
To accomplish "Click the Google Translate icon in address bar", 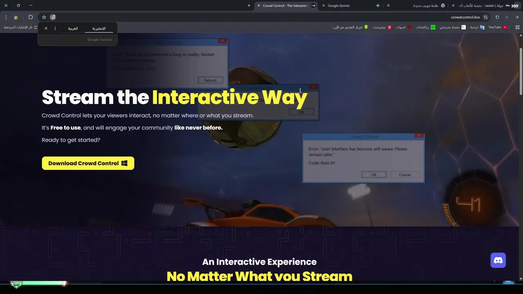I will pyautogui.click(x=53, y=17).
